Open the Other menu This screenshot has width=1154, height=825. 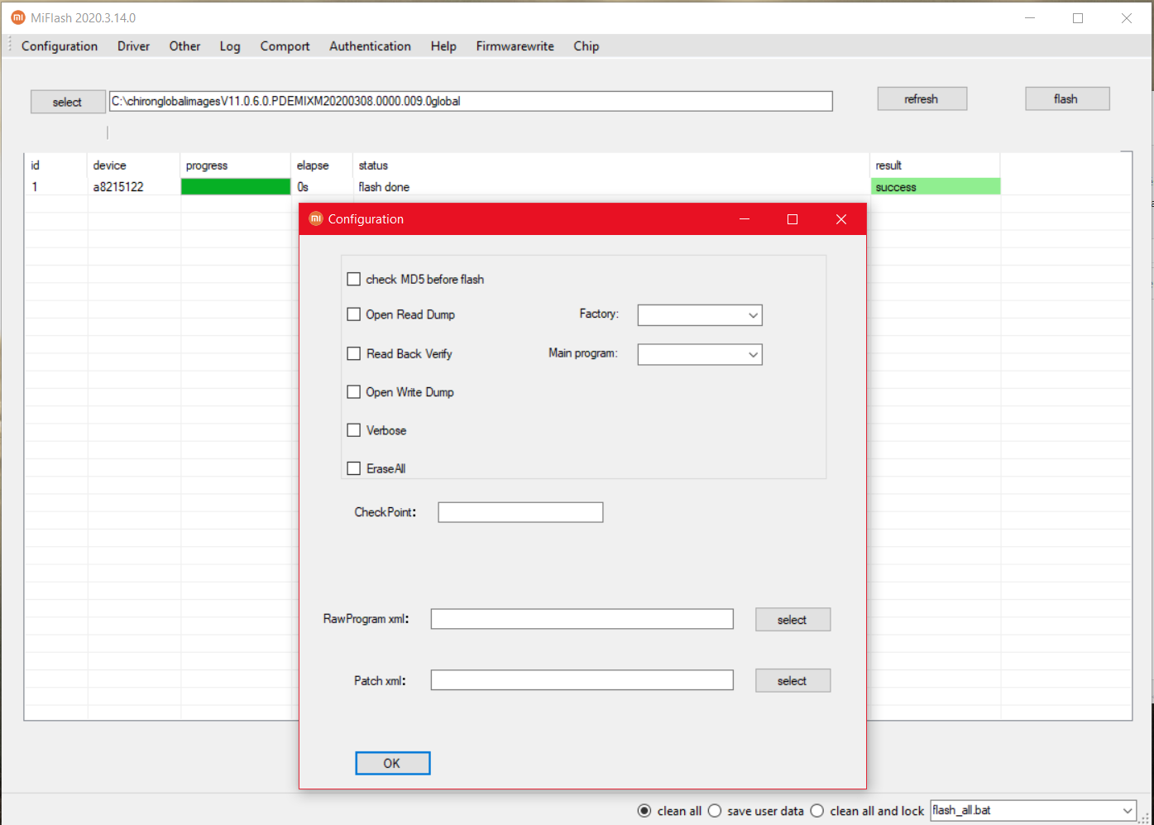185,46
